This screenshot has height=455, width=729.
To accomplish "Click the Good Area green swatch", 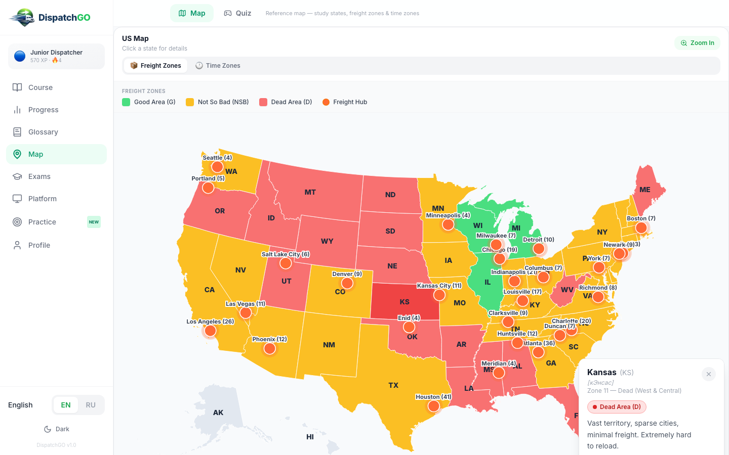I will (126, 102).
